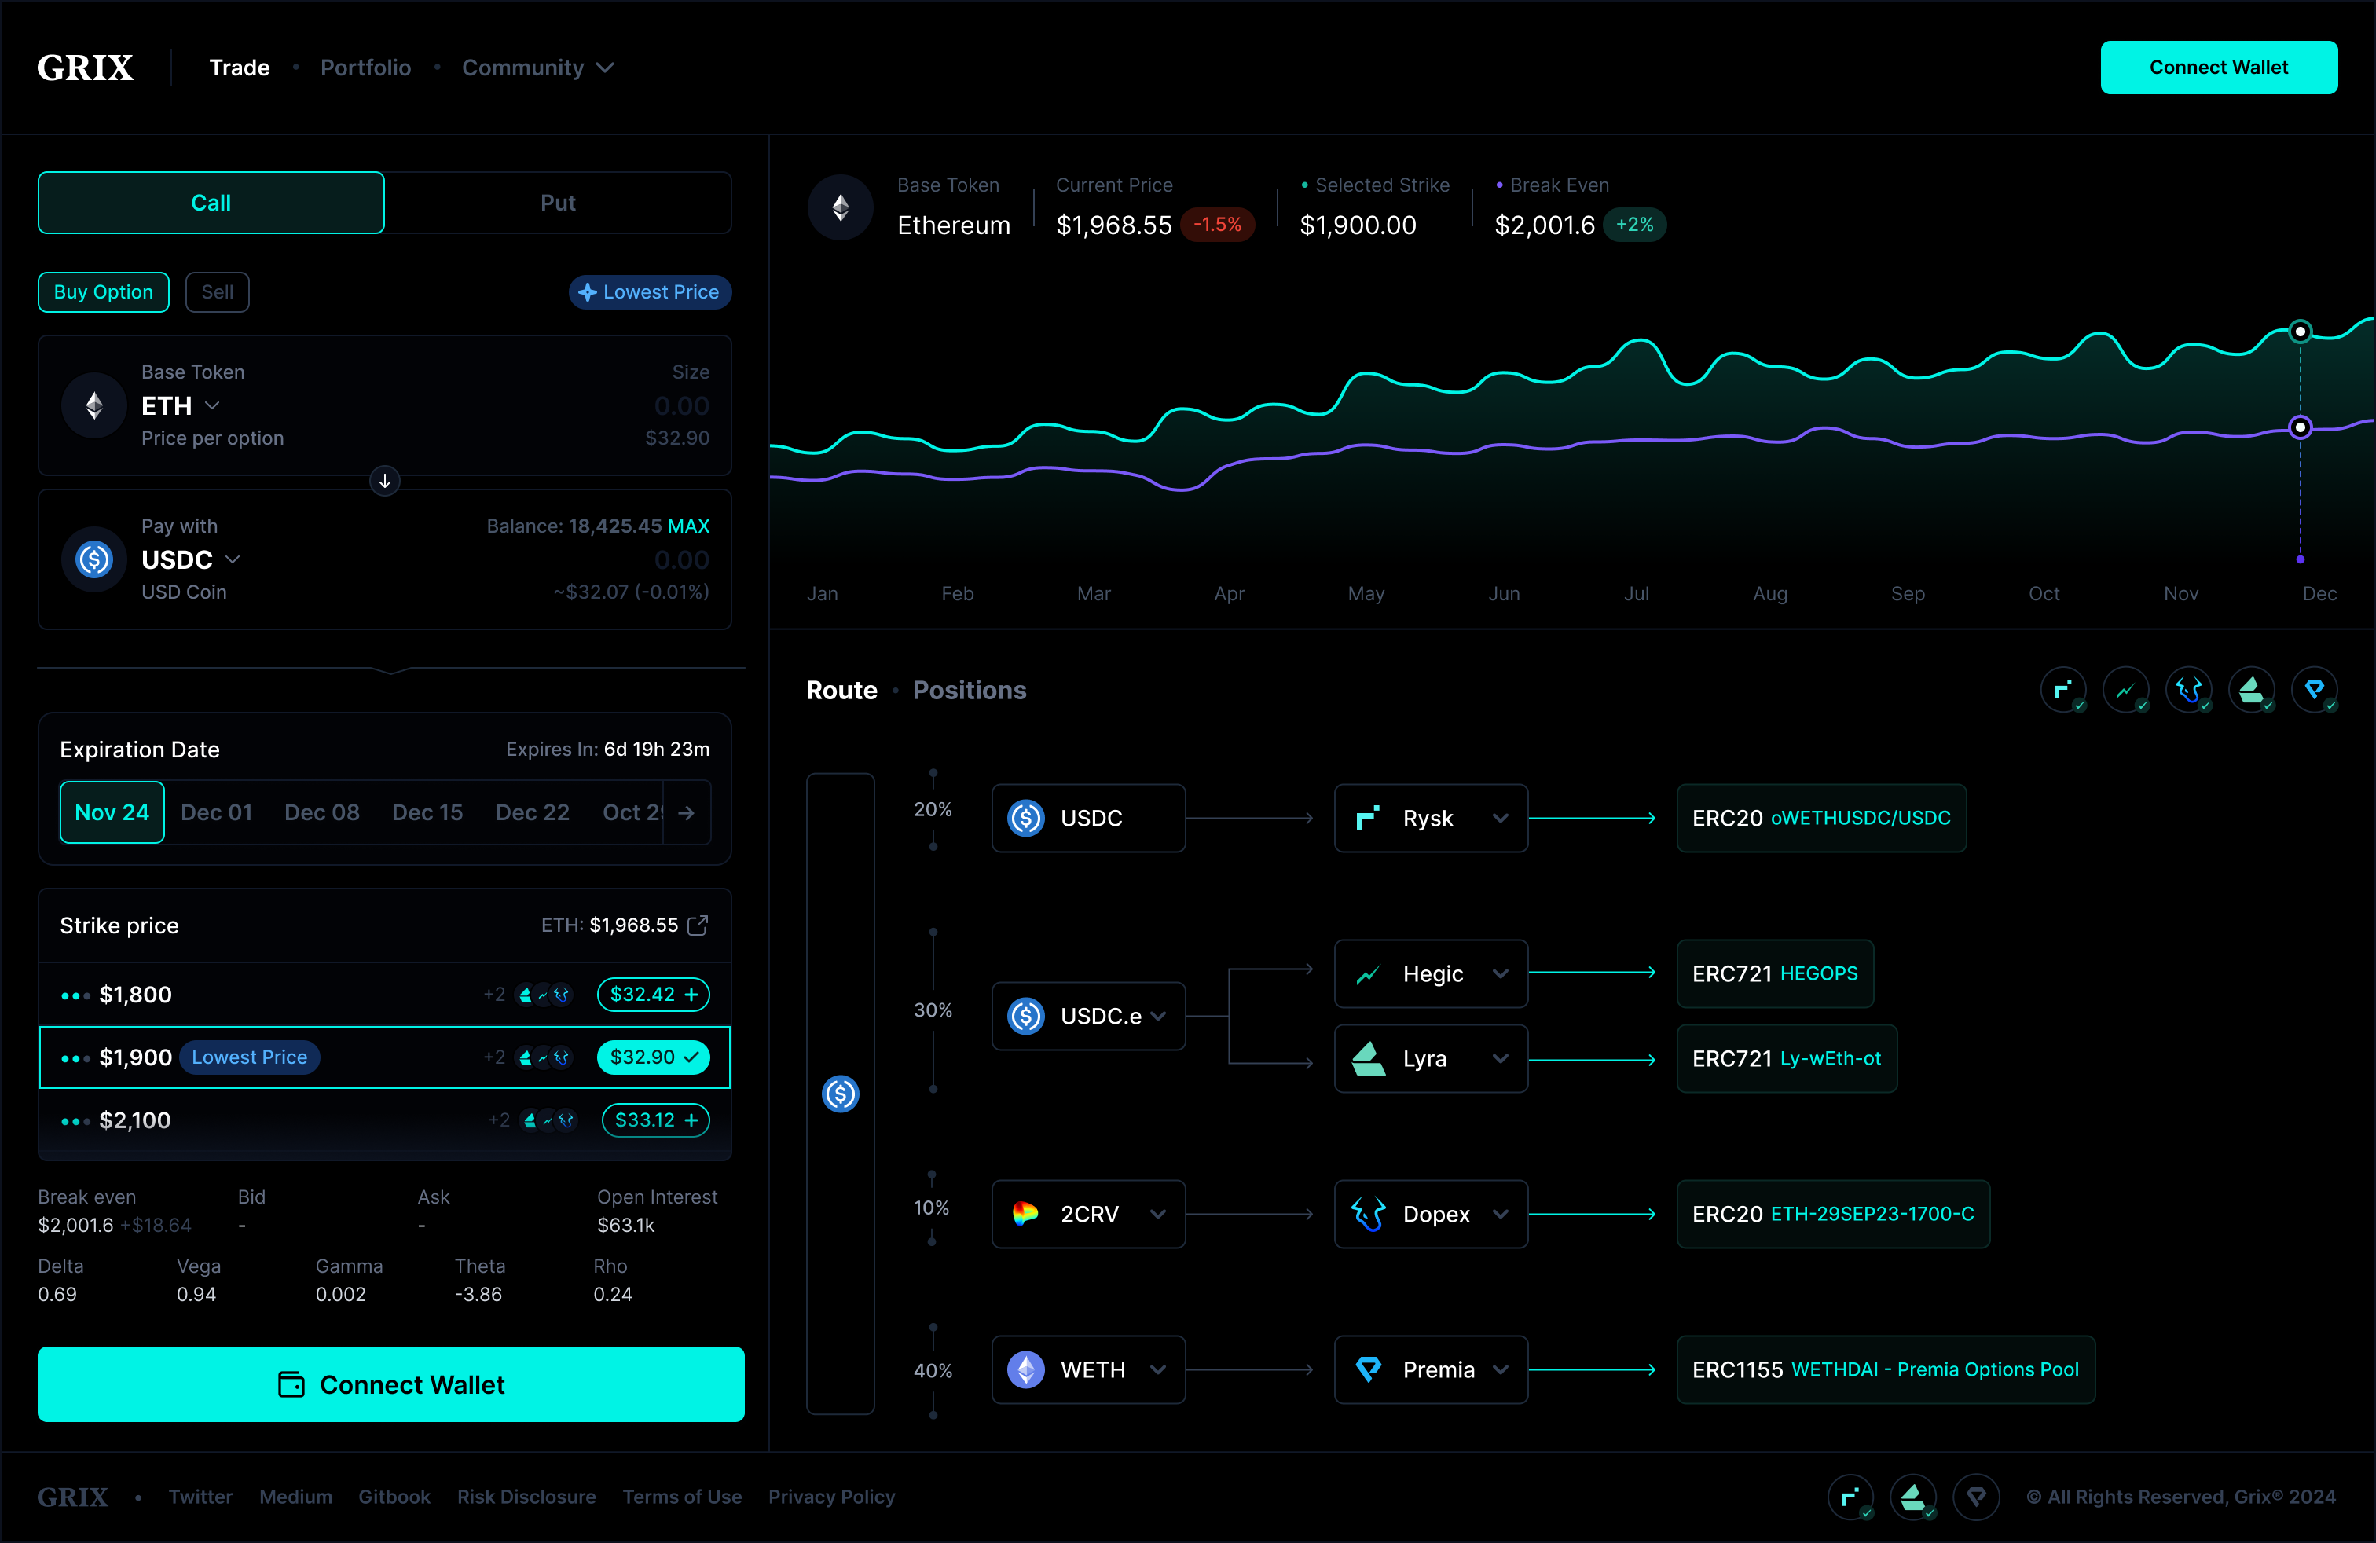2376x1543 pixels.
Task: Click the swap direction arrow between token fields
Action: pyautogui.click(x=384, y=480)
